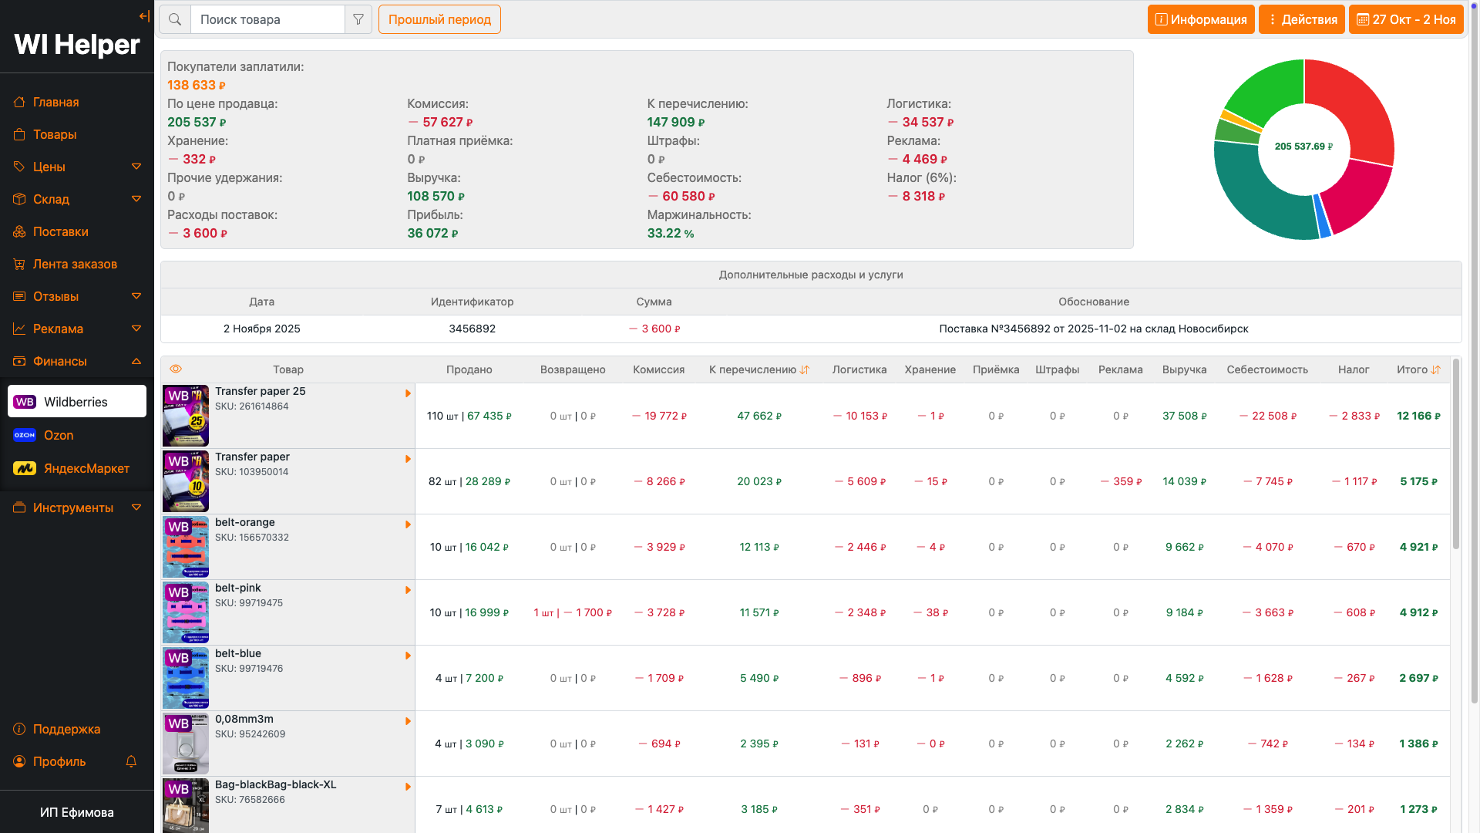
Task: Click the search magnifier icon
Action: click(x=175, y=19)
